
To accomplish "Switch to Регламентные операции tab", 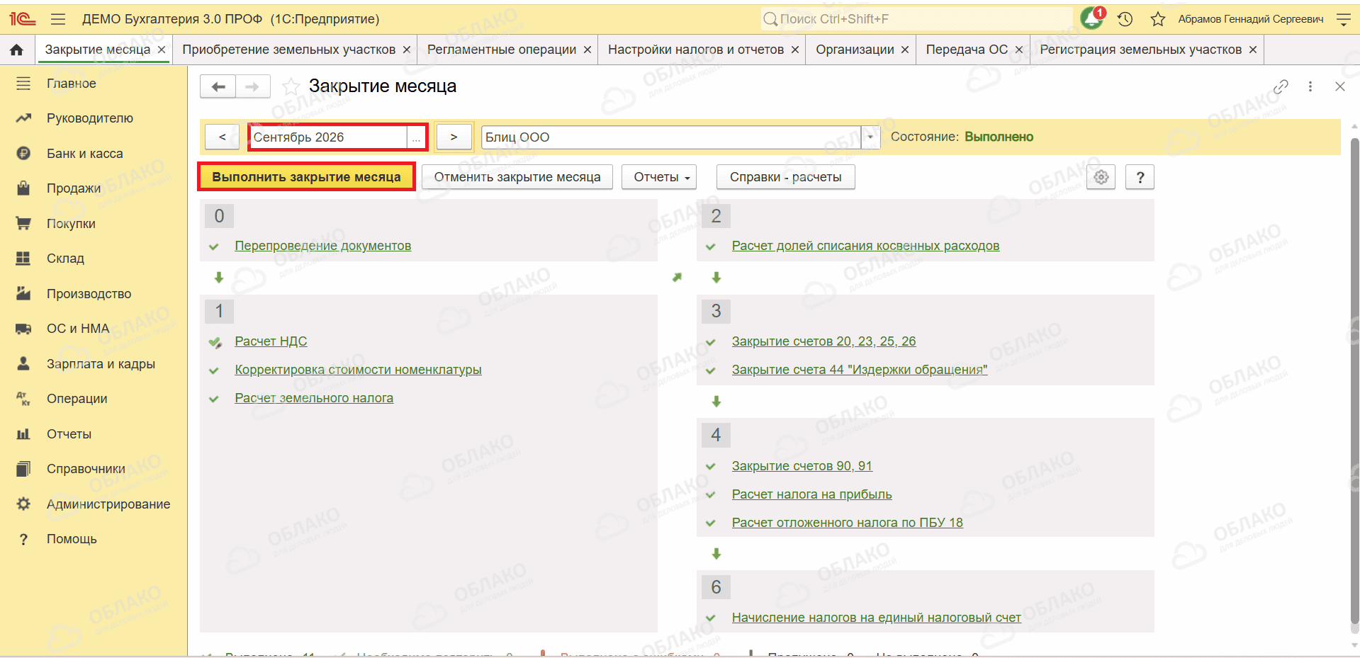I will (x=502, y=50).
